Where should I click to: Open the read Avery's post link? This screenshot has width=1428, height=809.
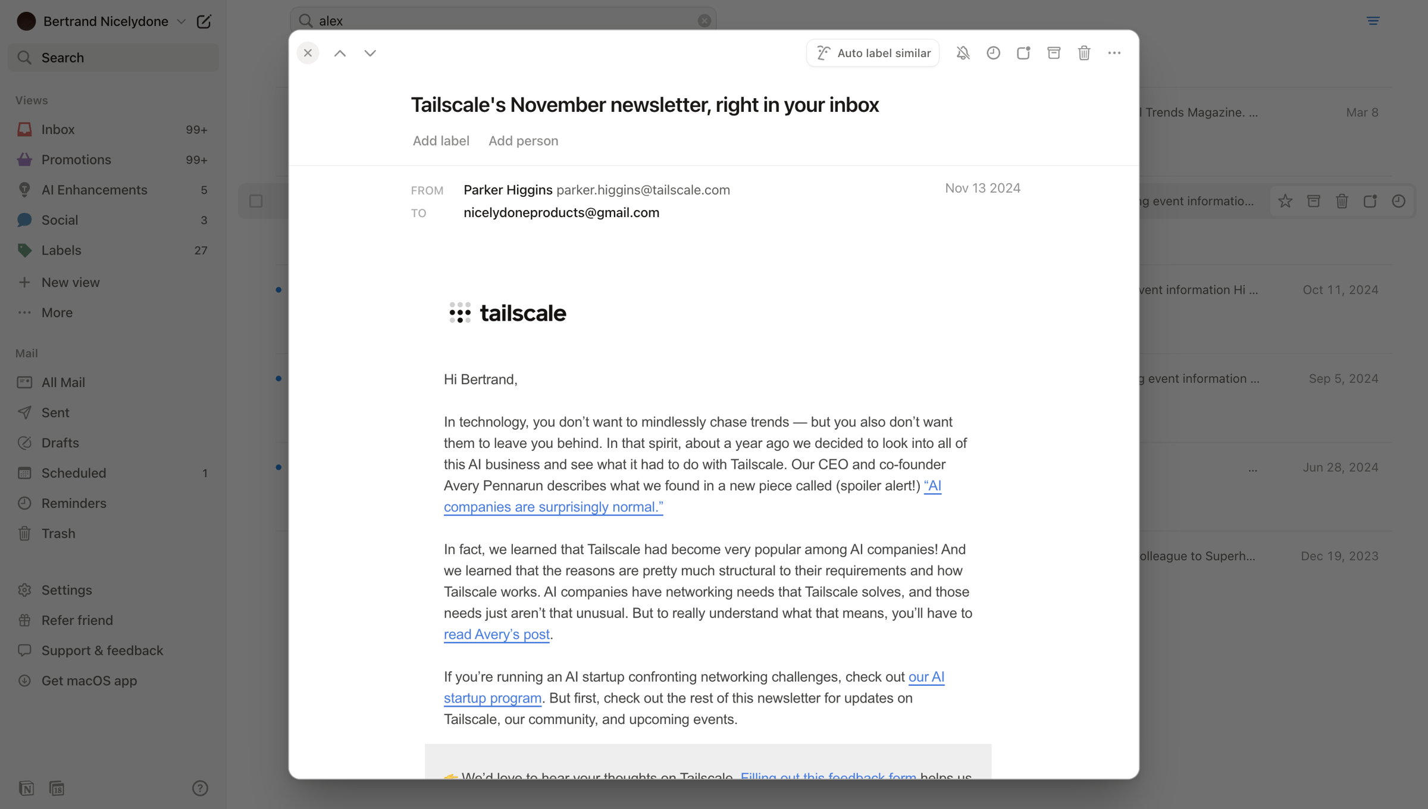[x=497, y=634]
